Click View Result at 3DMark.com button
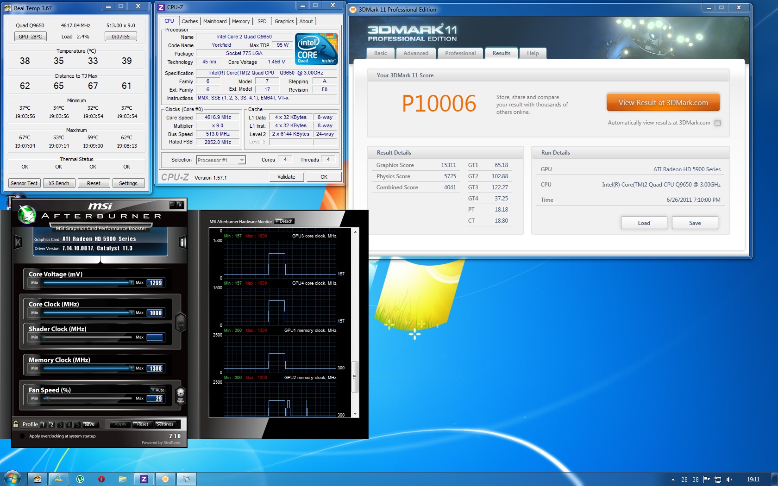 (663, 103)
